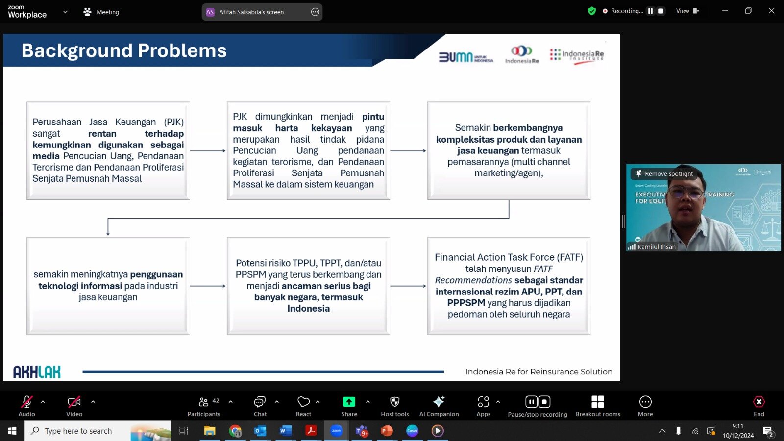Expand audio options arrow next to Audio

tap(43, 402)
